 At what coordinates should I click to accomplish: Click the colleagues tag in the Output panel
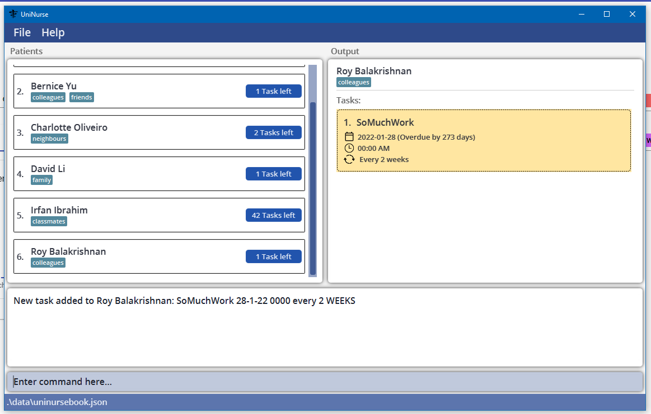(353, 82)
